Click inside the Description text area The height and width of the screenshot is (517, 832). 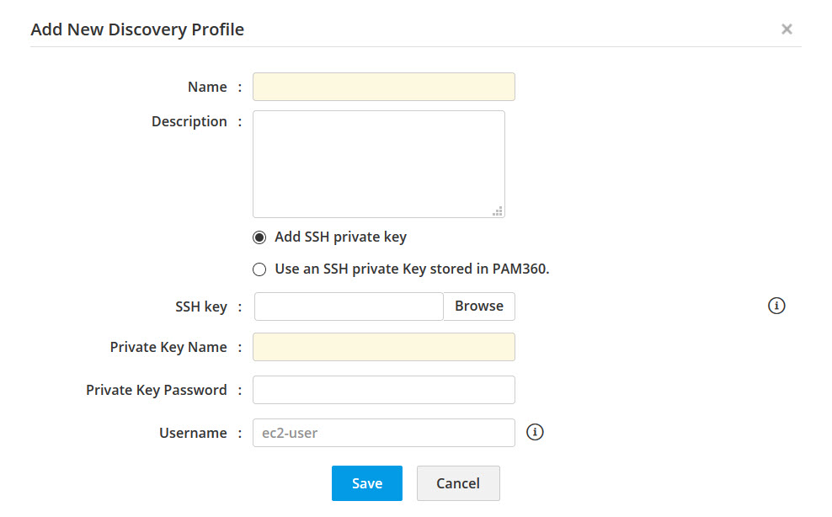point(378,164)
